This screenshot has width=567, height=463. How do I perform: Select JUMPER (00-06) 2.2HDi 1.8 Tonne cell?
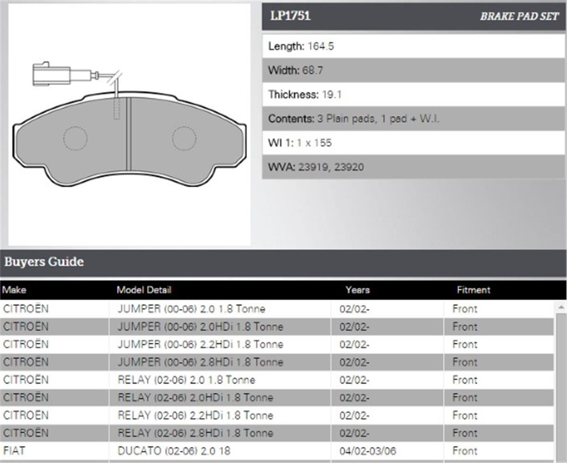click(220, 345)
